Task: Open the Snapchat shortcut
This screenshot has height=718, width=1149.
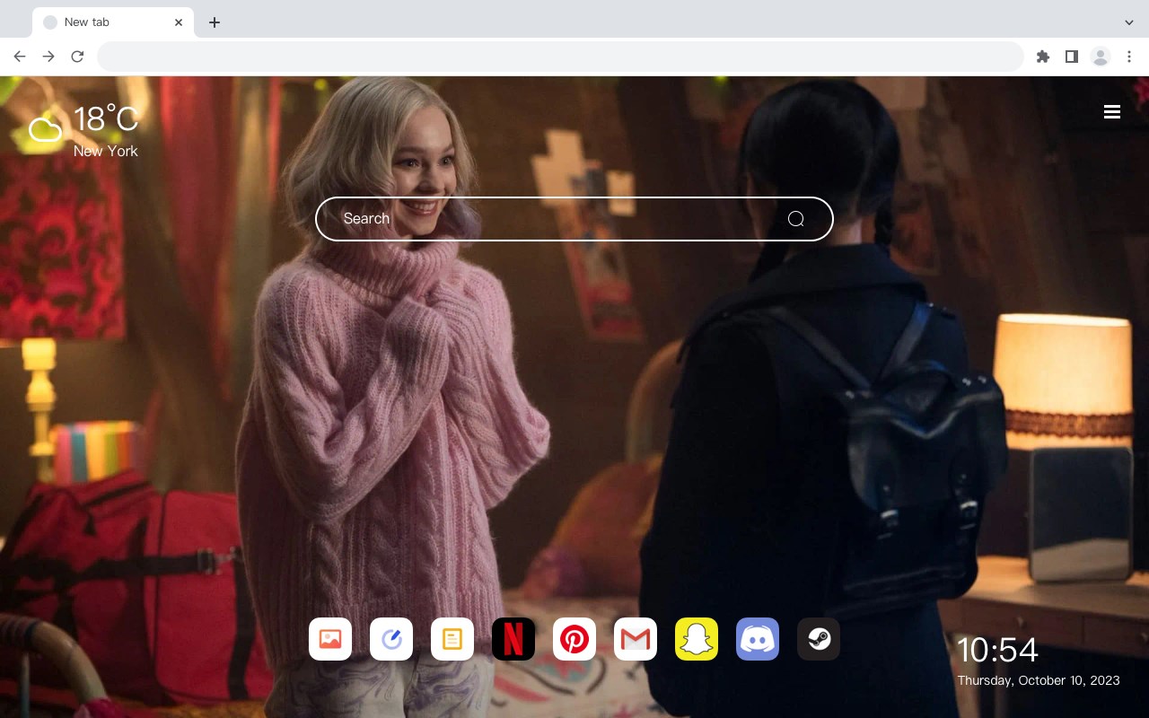Action: pos(697,639)
